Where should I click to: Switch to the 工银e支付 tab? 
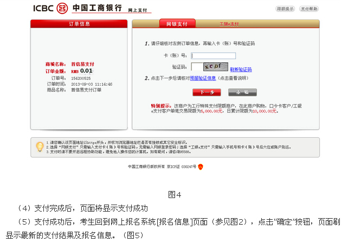click(229, 24)
